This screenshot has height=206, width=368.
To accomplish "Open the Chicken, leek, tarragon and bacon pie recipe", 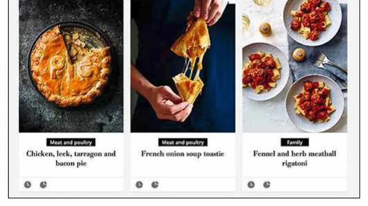I will [x=71, y=159].
